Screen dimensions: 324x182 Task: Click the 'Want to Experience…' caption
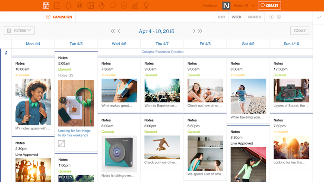point(161,106)
